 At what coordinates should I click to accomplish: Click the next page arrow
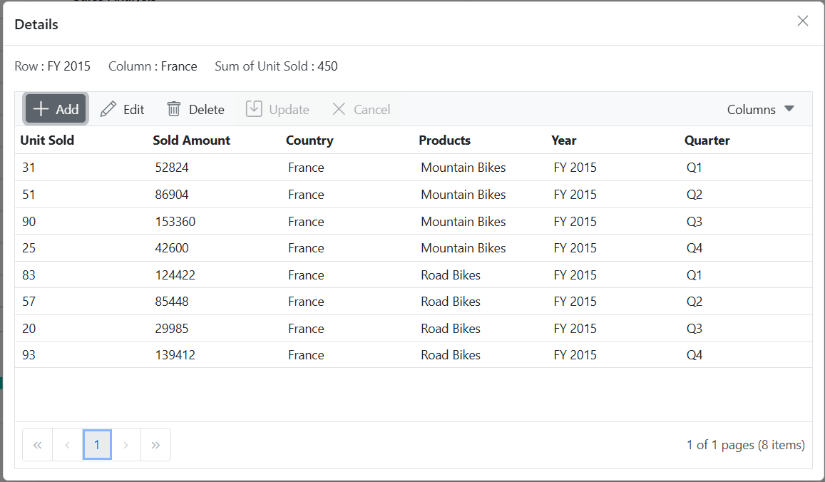coord(126,444)
